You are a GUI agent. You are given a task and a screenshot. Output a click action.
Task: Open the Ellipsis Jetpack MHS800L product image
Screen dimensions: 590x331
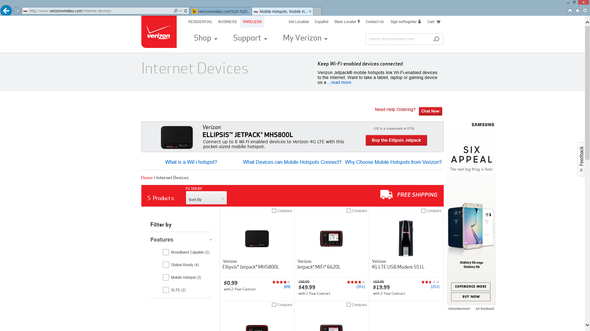pyautogui.click(x=257, y=238)
